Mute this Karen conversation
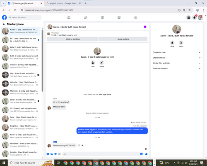Screen dimensions: 207x166 point(172,43)
